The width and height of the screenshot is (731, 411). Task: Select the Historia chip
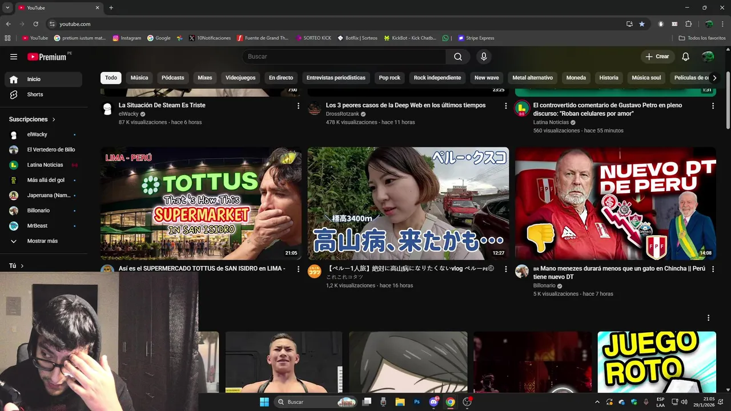(x=609, y=78)
